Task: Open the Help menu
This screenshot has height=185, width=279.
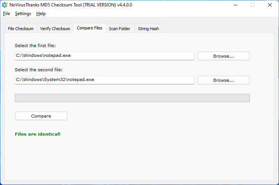Action: (x=41, y=14)
